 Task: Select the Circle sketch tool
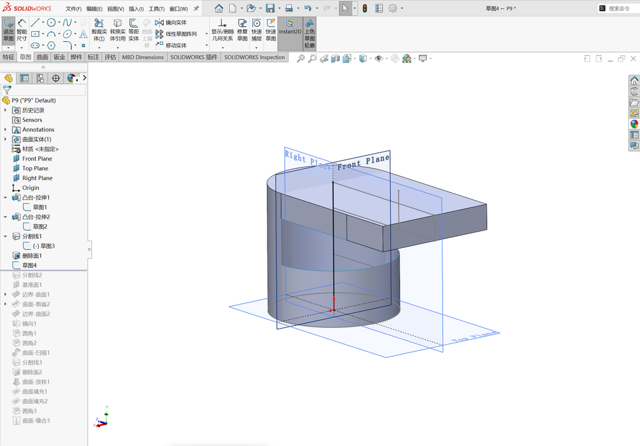pyautogui.click(x=51, y=22)
